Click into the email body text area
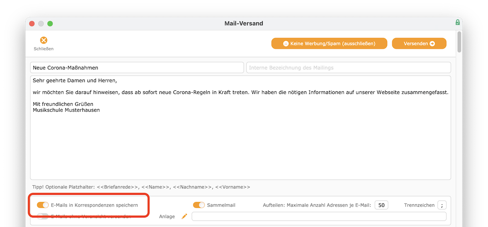488x227 pixels. [x=240, y=128]
